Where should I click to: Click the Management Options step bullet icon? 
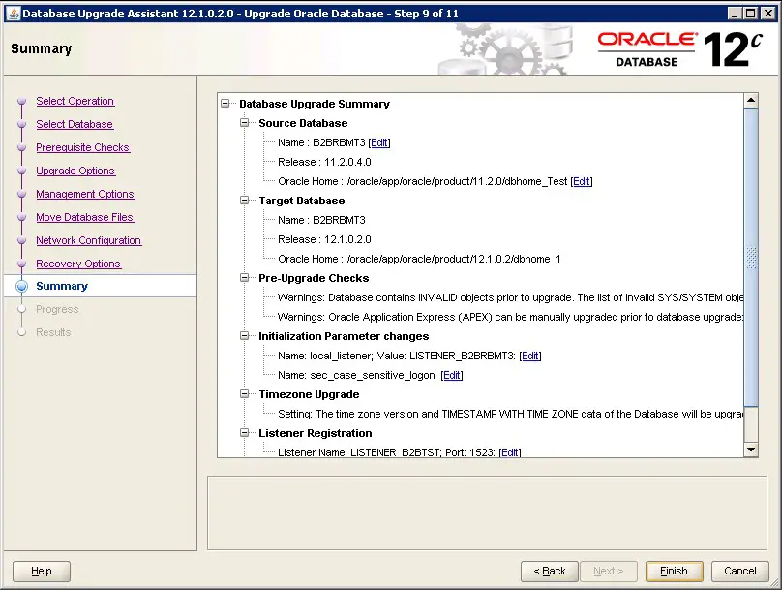(x=21, y=194)
